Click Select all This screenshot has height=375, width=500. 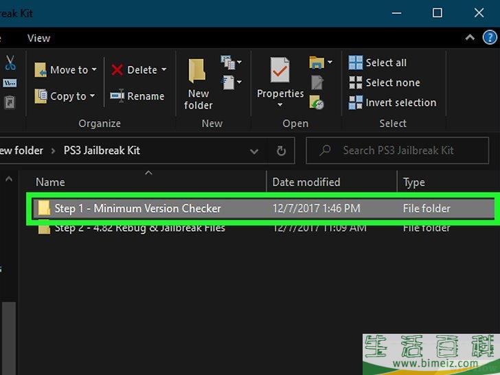(378, 62)
